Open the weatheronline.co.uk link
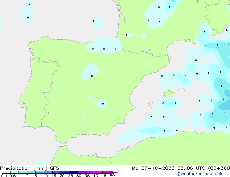The width and height of the screenshot is (230, 177). tap(200, 174)
